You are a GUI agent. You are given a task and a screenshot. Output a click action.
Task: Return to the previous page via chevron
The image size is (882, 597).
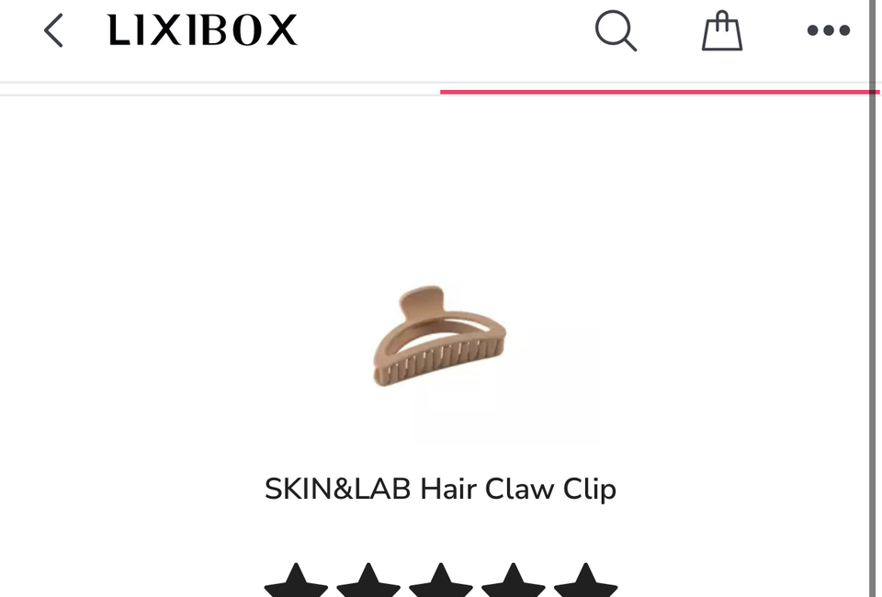(x=53, y=30)
